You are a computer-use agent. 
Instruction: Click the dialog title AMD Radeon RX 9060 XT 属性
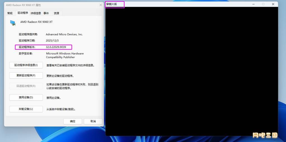coord(23,5)
